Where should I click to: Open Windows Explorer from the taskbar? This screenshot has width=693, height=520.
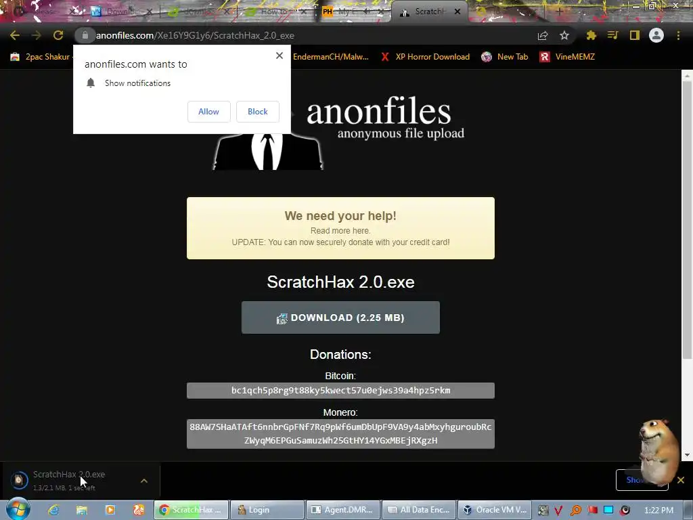(82, 510)
